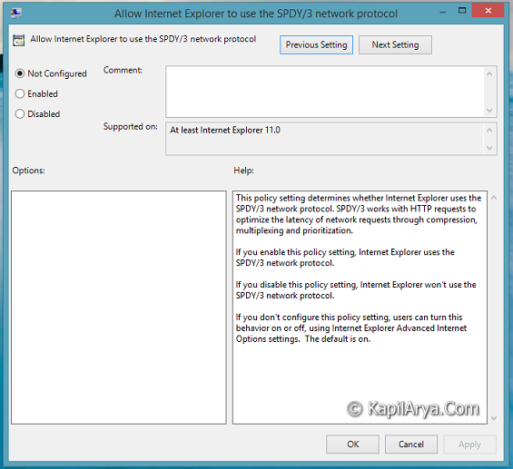Cancel the policy dialog

(411, 445)
